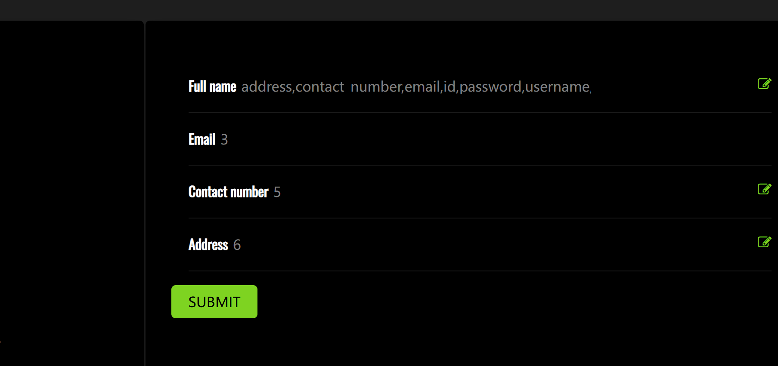
Task: Click the edit icon for Full name
Action: coord(764,83)
